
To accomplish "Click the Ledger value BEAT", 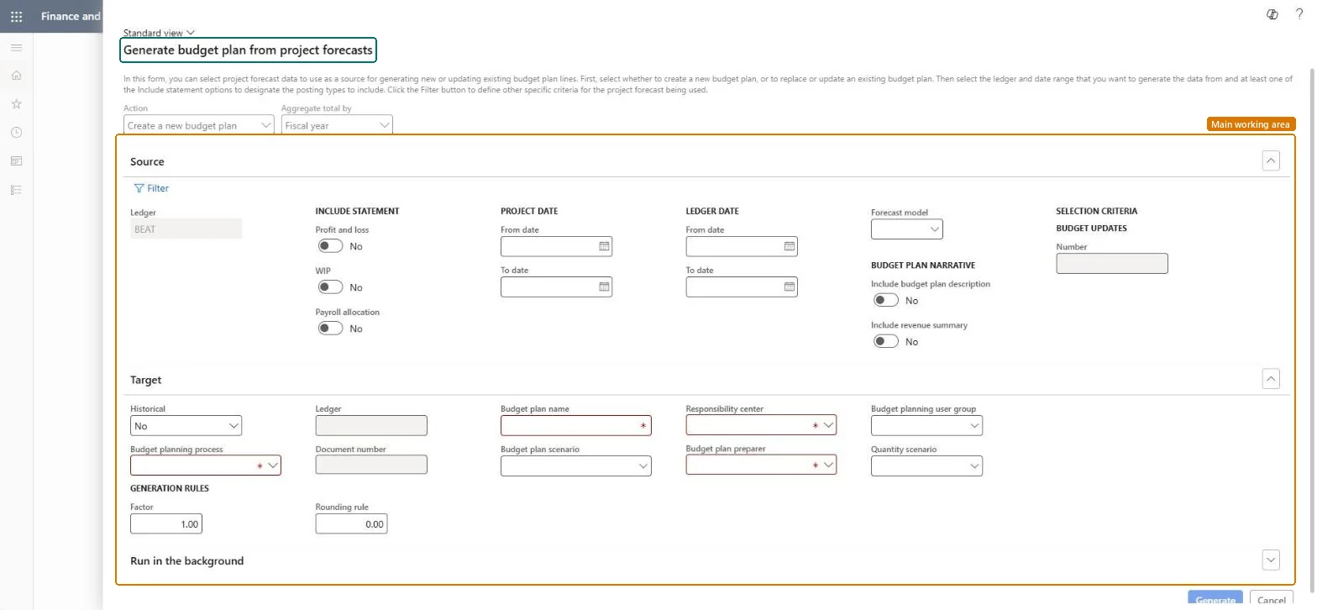I will [186, 229].
